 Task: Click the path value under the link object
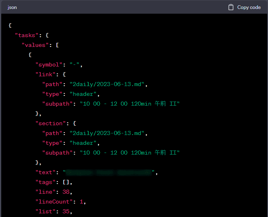tap(108, 84)
